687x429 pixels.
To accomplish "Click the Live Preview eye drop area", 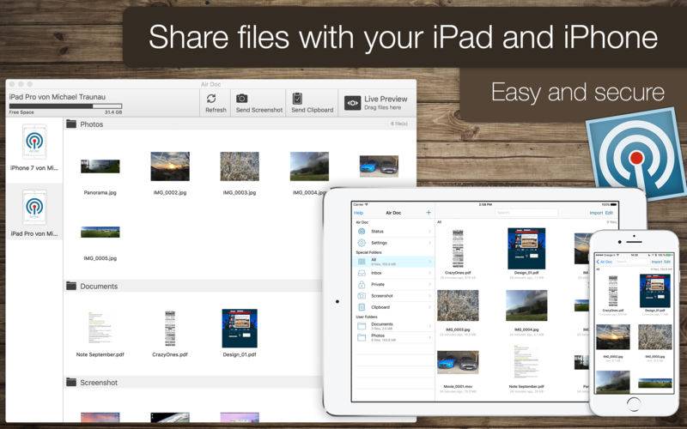I will 376,103.
